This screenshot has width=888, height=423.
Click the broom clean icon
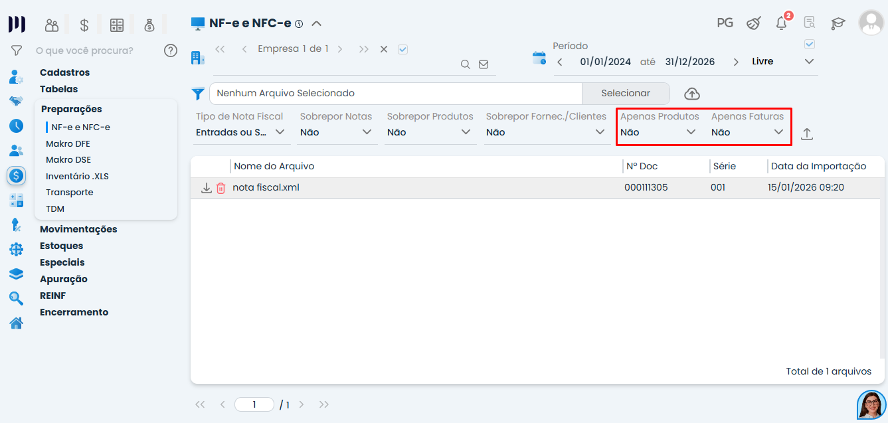[x=753, y=23]
